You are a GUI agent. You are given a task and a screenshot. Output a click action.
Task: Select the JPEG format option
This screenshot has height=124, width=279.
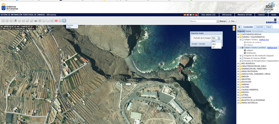click(216, 44)
